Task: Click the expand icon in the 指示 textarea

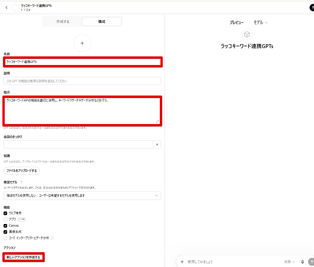Action: click(x=157, y=121)
